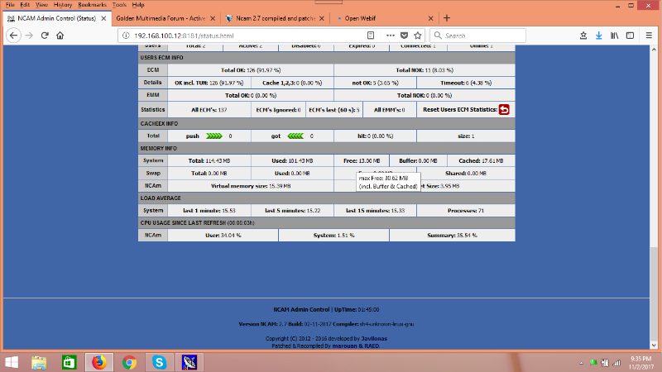Open the View menu
Viewport: 662px width, 372px height.
(x=41, y=5)
